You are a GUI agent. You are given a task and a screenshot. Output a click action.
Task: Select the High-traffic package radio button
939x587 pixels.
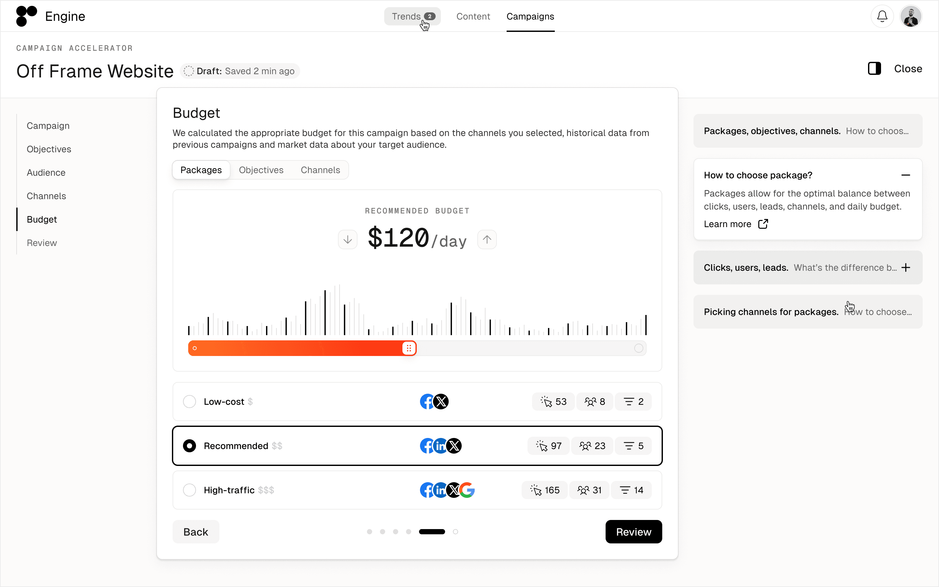pos(189,490)
